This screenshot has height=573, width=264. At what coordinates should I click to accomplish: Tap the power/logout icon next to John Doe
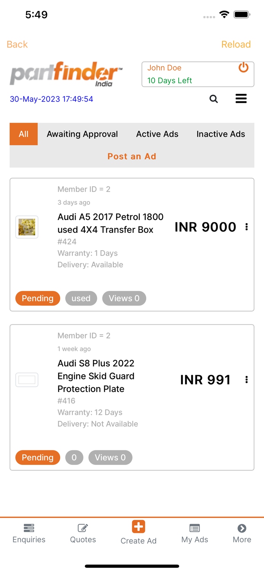243,67
